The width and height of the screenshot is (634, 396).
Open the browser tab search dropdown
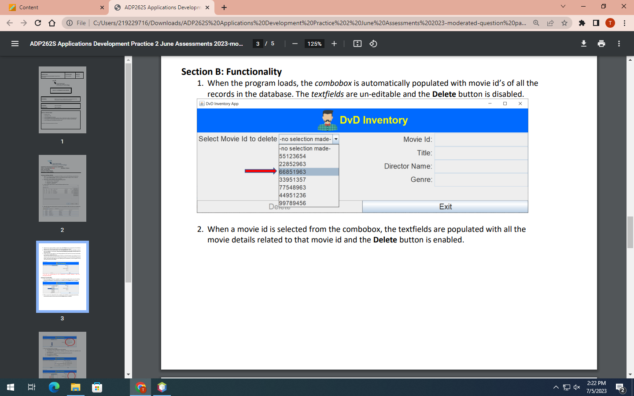(563, 7)
